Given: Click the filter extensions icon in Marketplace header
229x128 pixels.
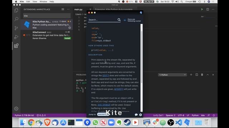Looking at the screenshot, I should click(63, 9).
